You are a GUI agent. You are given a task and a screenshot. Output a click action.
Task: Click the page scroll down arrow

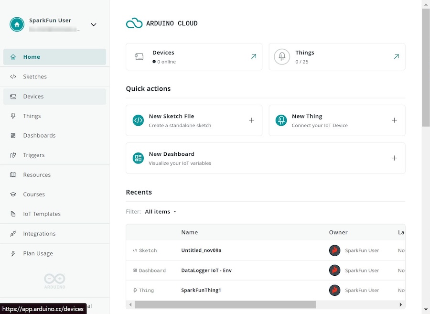pyautogui.click(x=426, y=310)
